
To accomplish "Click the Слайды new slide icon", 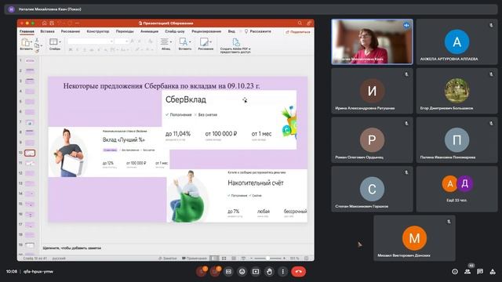I will (x=53, y=42).
